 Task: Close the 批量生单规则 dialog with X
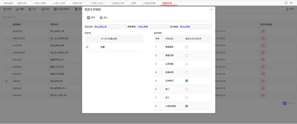pyautogui.click(x=211, y=9)
